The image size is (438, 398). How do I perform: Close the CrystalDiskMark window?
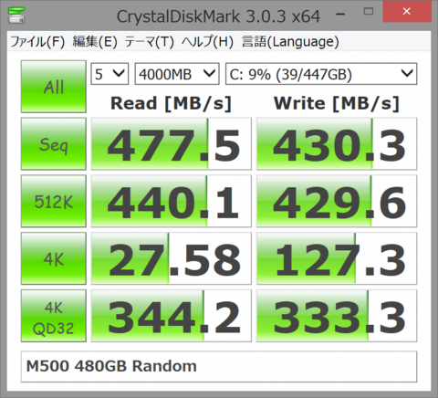pyautogui.click(x=407, y=12)
